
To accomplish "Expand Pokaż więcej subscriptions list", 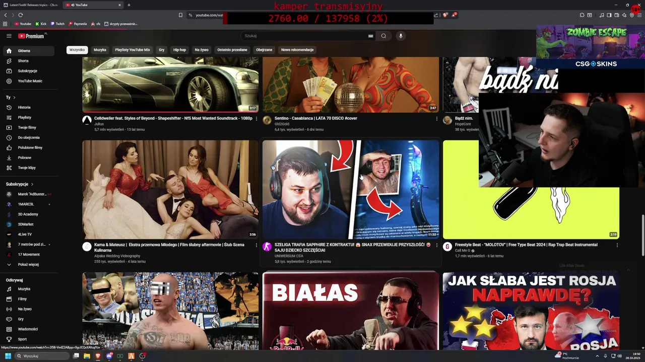I will 28,264.
